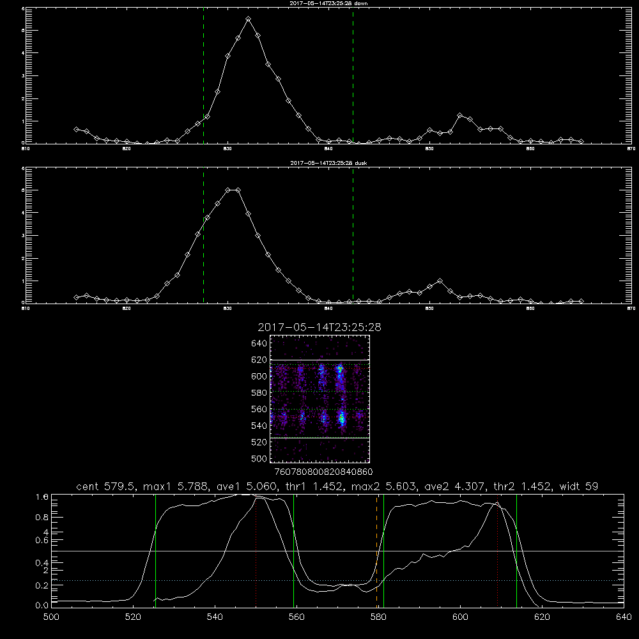Click the dawn plot title with timestamp
Image resolution: width=639 pixels, height=639 pixels.
328,3
